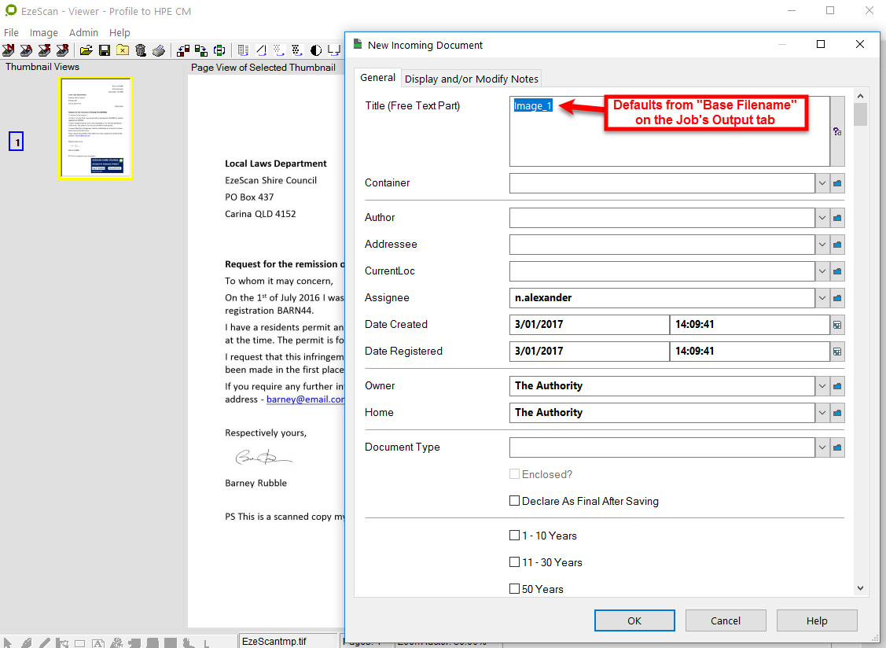Open the Admin menu
This screenshot has width=886, height=648.
83,32
